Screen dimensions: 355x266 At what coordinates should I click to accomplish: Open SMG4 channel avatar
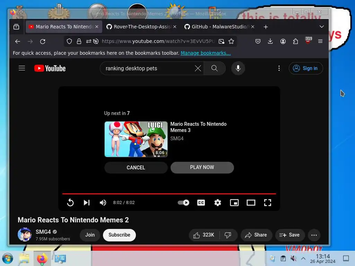tap(25, 234)
